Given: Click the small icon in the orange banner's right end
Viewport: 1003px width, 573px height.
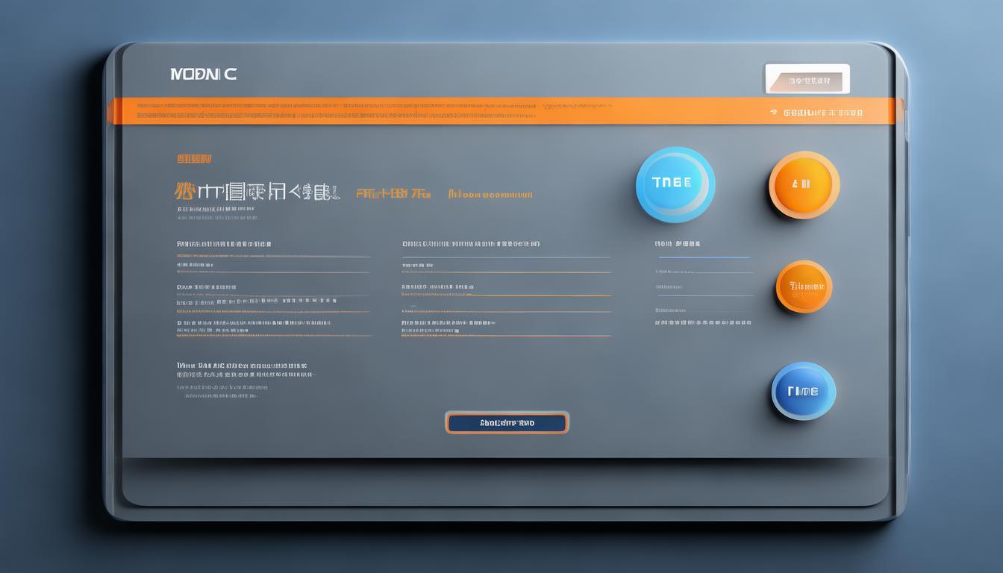Looking at the screenshot, I should coord(774,113).
